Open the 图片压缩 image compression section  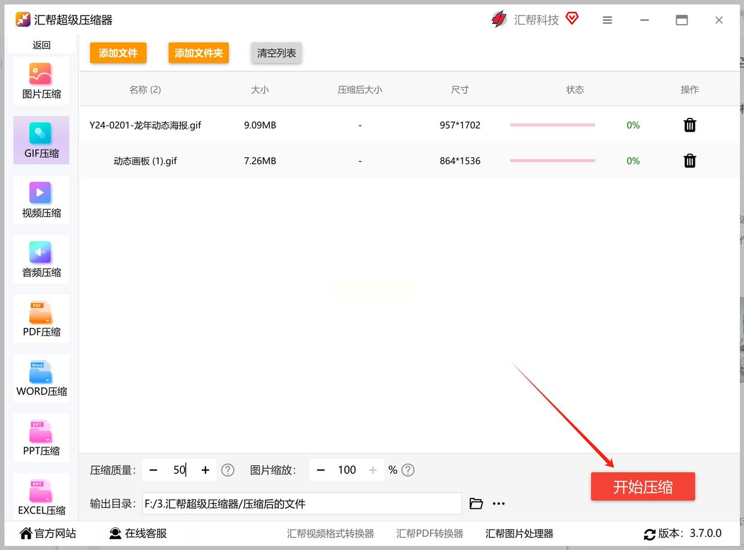[41, 81]
